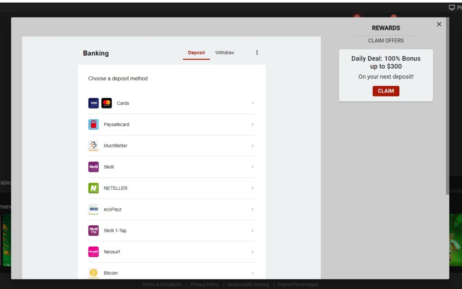Screen dimensions: 462x289
Task: Choose the Neosurf method label
Action: (112, 252)
